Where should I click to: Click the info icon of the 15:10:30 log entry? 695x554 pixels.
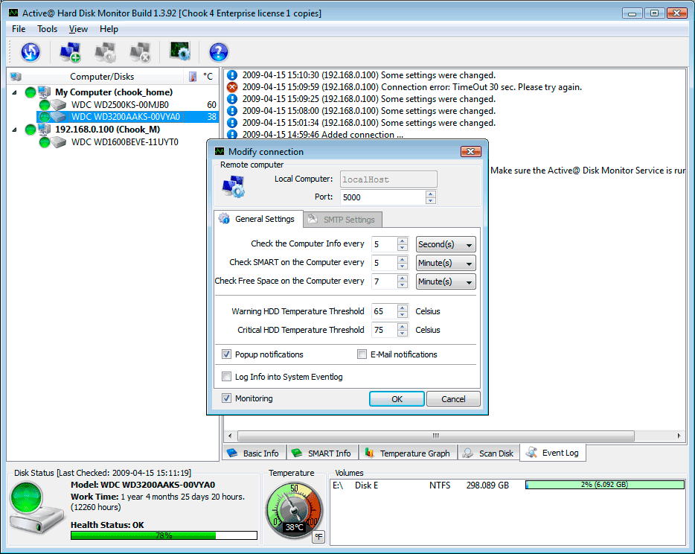point(232,75)
